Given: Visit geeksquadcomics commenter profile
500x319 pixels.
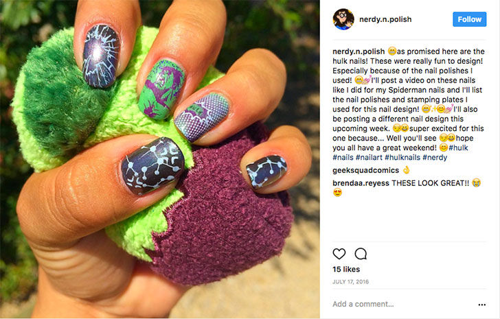Looking at the screenshot, I should 365,170.
